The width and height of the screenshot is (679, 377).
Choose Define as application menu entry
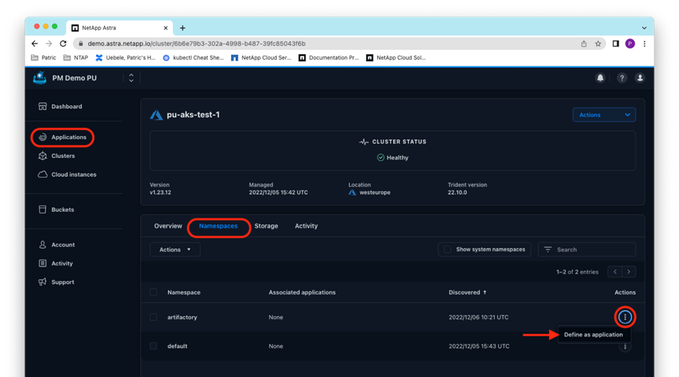pyautogui.click(x=594, y=334)
